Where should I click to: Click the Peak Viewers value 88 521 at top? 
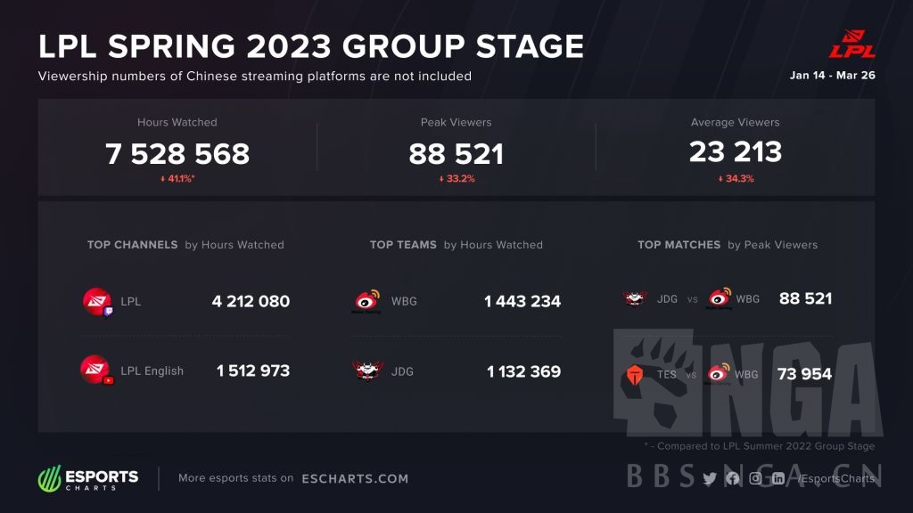[x=456, y=153]
